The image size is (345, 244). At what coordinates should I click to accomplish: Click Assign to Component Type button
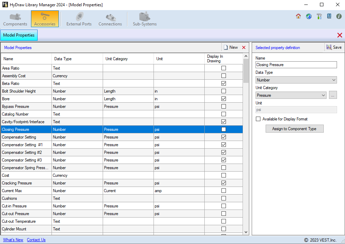coord(295,129)
